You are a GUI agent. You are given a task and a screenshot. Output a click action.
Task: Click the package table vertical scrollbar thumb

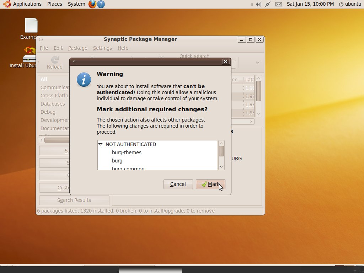coord(259,91)
